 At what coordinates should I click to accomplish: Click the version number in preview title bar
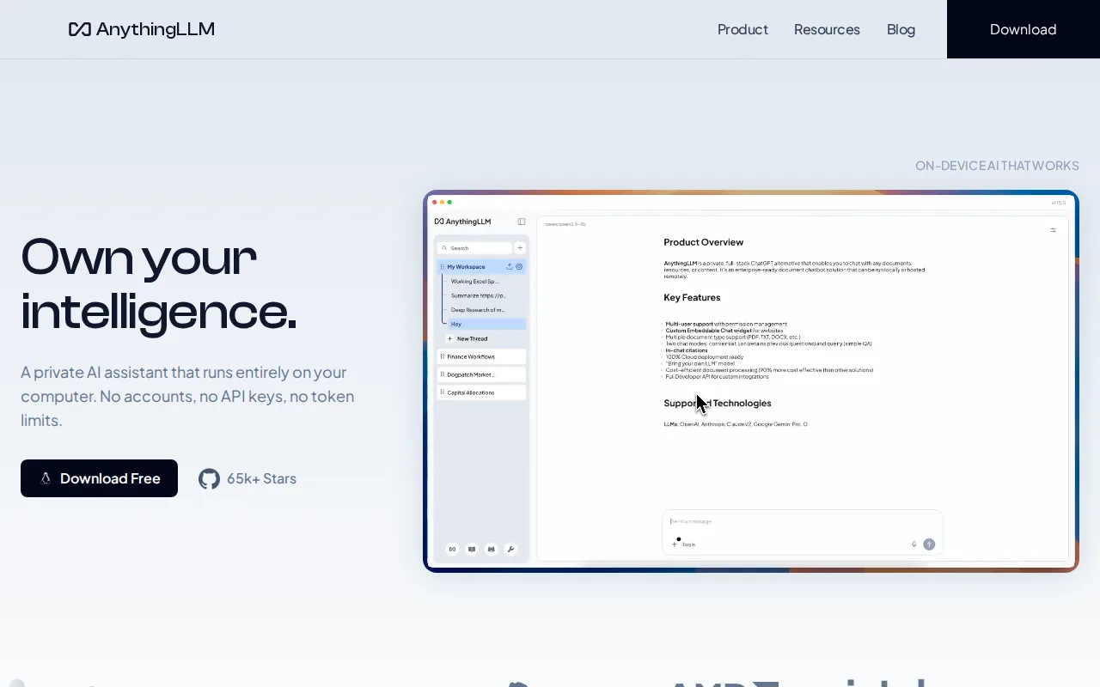(1058, 203)
